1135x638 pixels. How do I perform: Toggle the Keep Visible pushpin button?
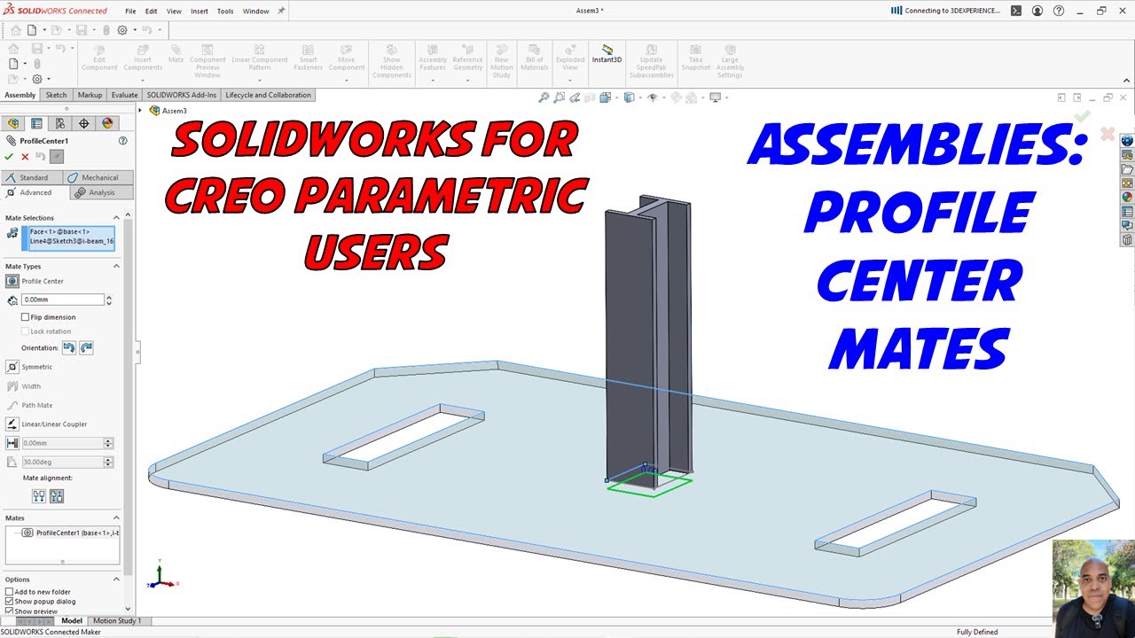[x=57, y=157]
